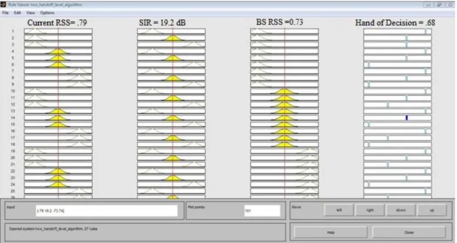
Task: Click the Hand of Decision plot of rule 6
Action: coord(398,64)
